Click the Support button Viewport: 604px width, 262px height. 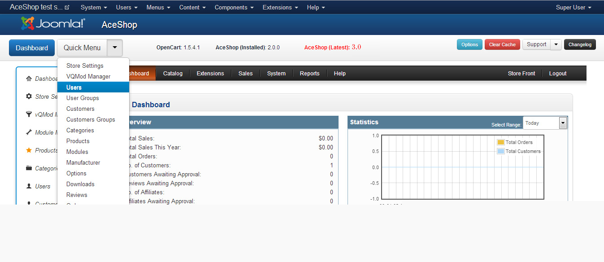click(x=537, y=44)
